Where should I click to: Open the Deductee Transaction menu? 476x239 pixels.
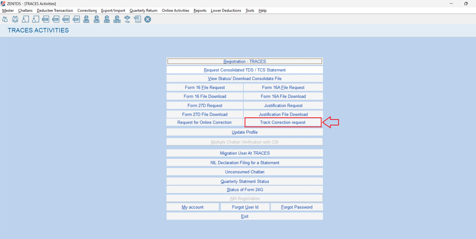(x=55, y=10)
